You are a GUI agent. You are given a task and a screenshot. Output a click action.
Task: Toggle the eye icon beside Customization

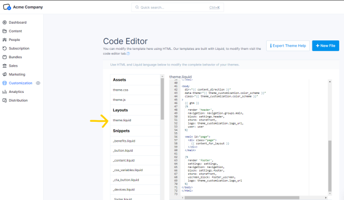[x=38, y=83]
